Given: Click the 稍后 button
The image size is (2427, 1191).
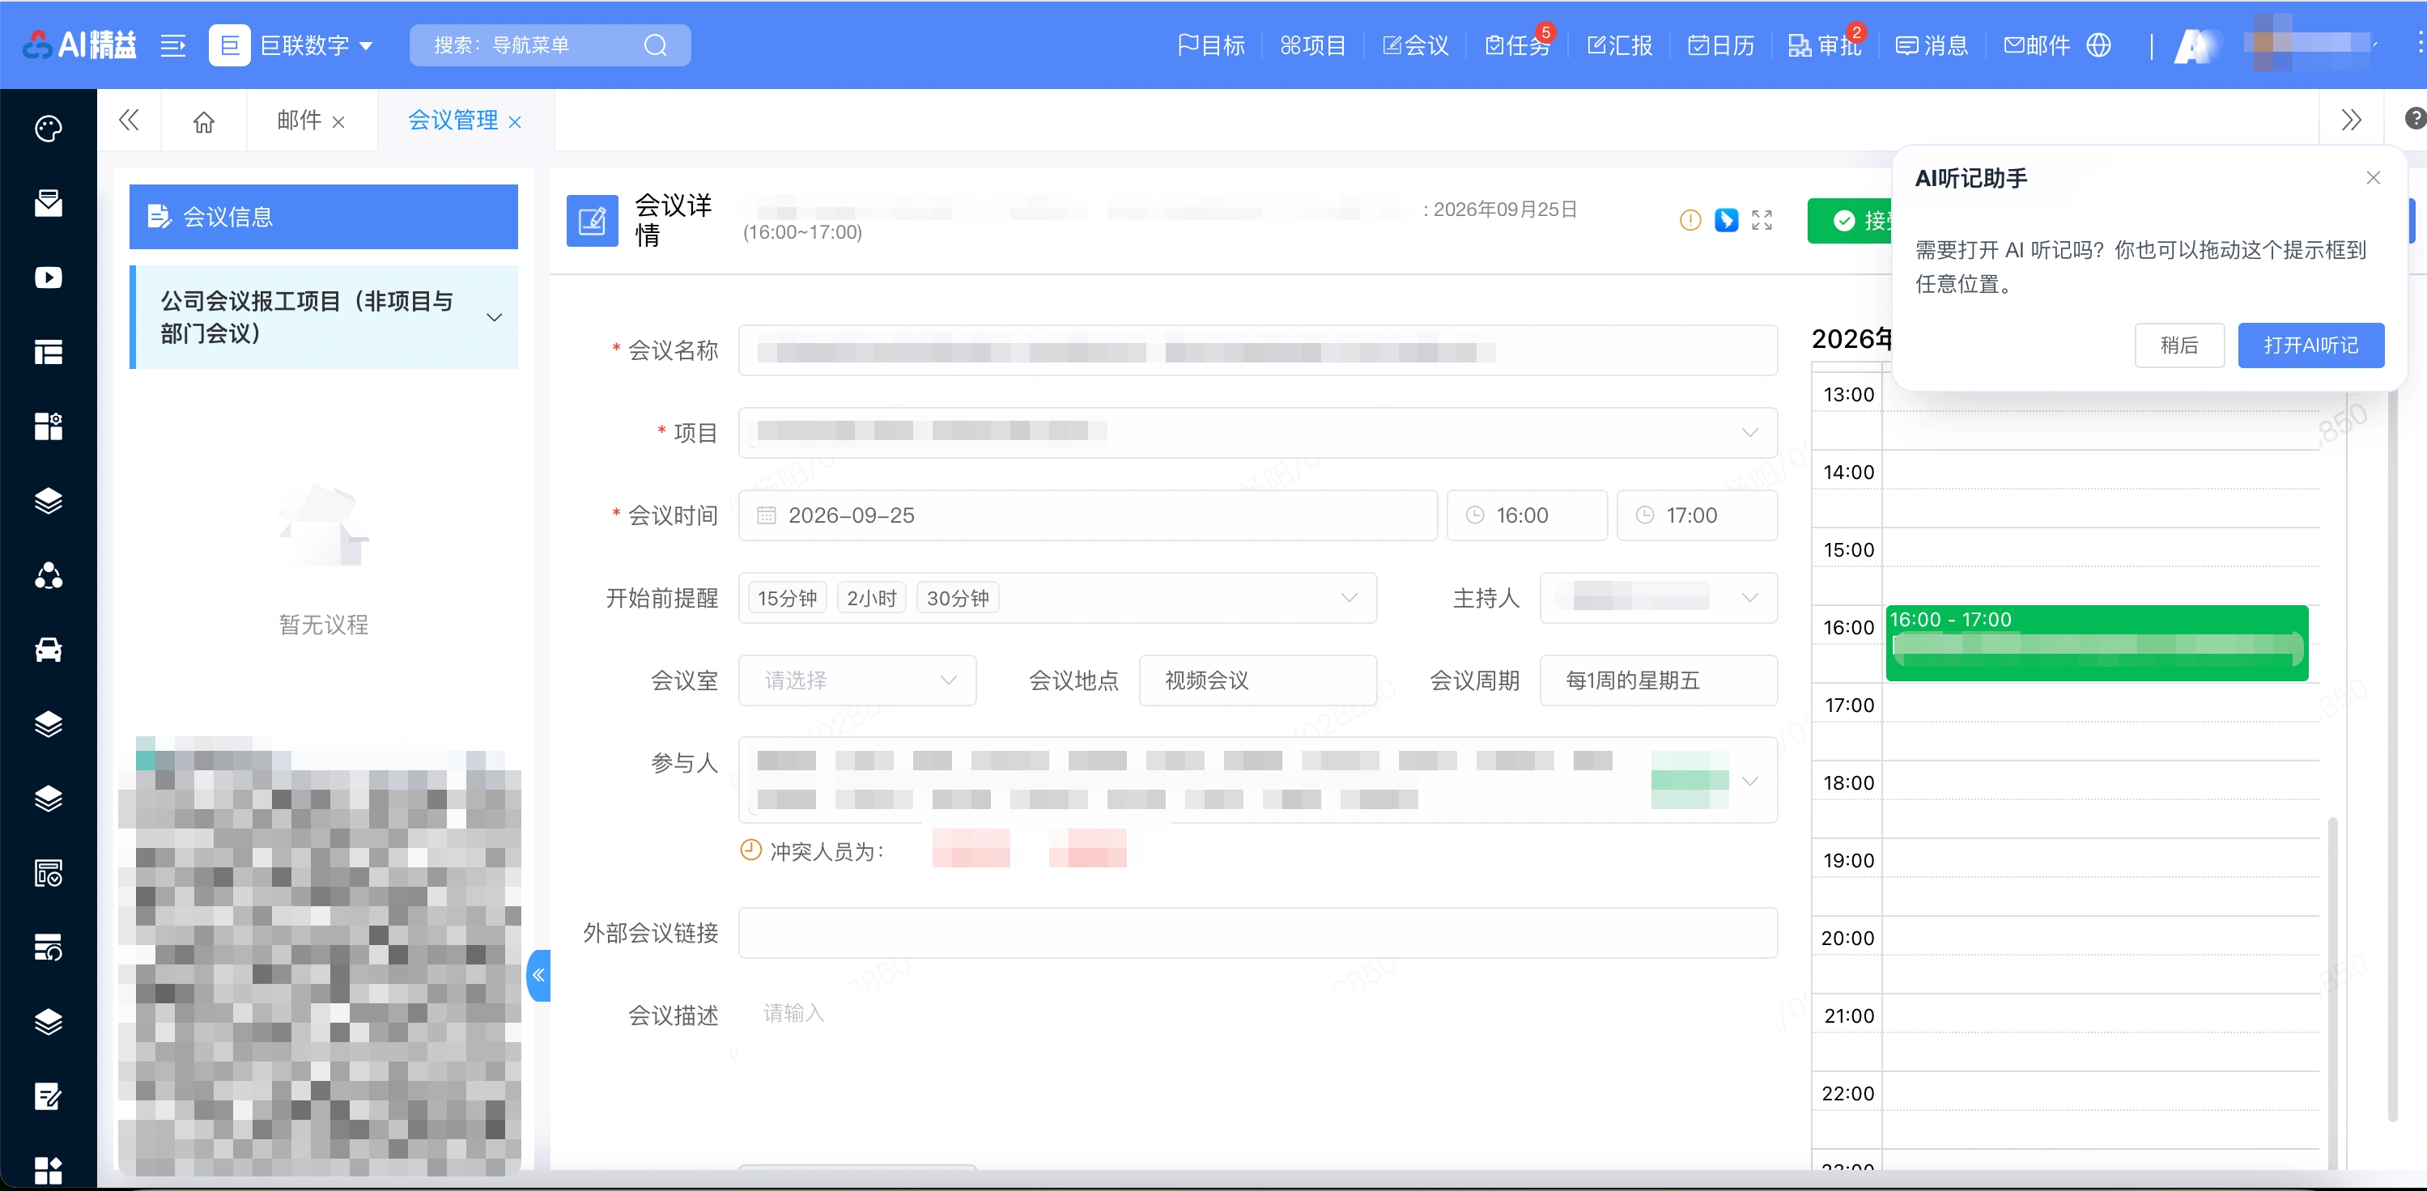Looking at the screenshot, I should [x=2179, y=345].
